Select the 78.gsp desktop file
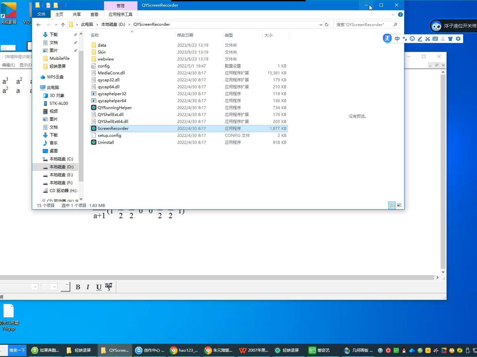The width and height of the screenshot is (477, 357). [9, 317]
